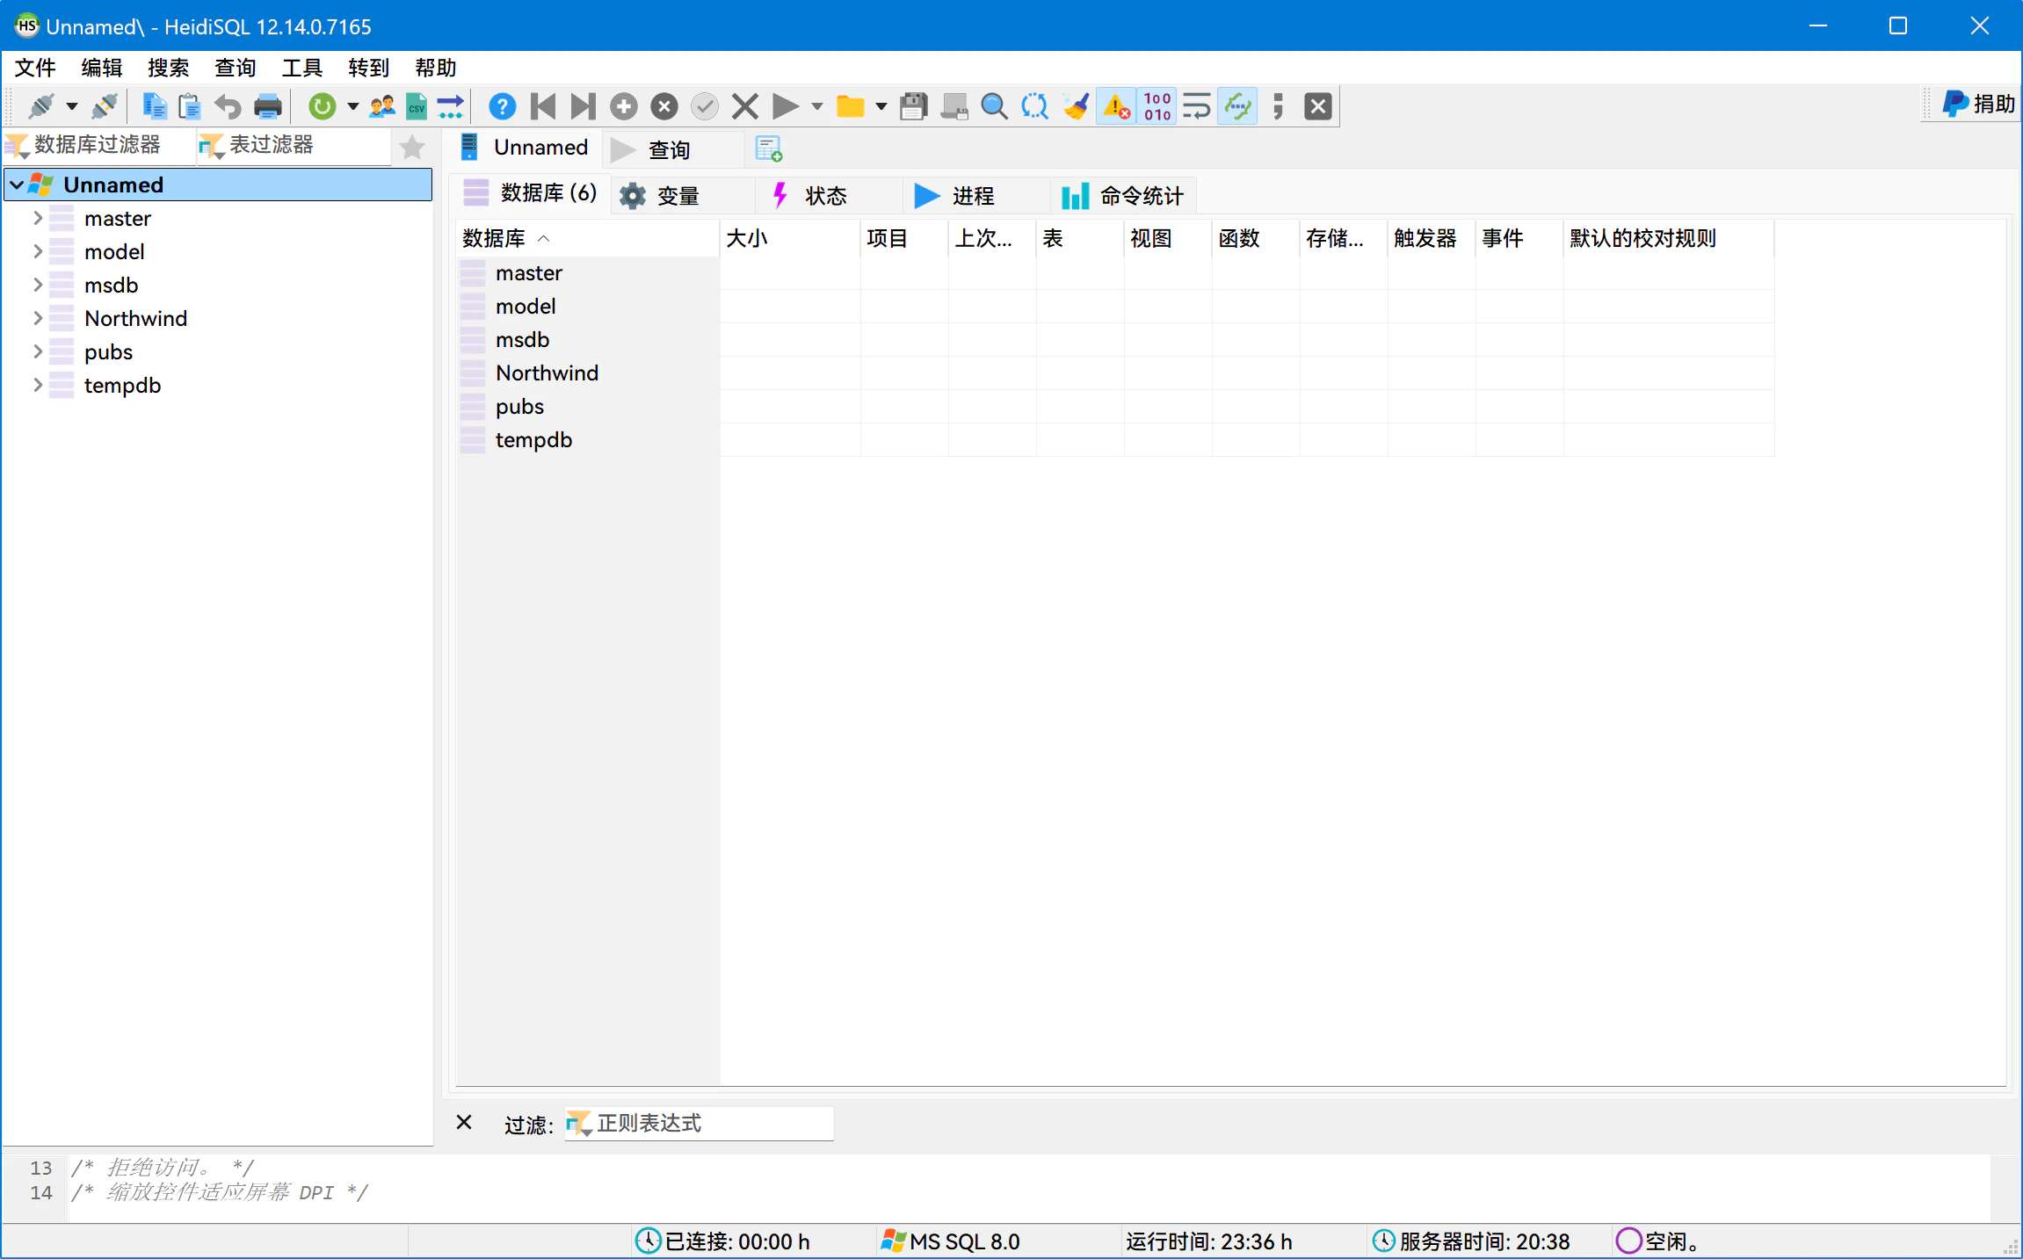Open the 工具 menu
This screenshot has height=1259, width=2023.
[301, 68]
